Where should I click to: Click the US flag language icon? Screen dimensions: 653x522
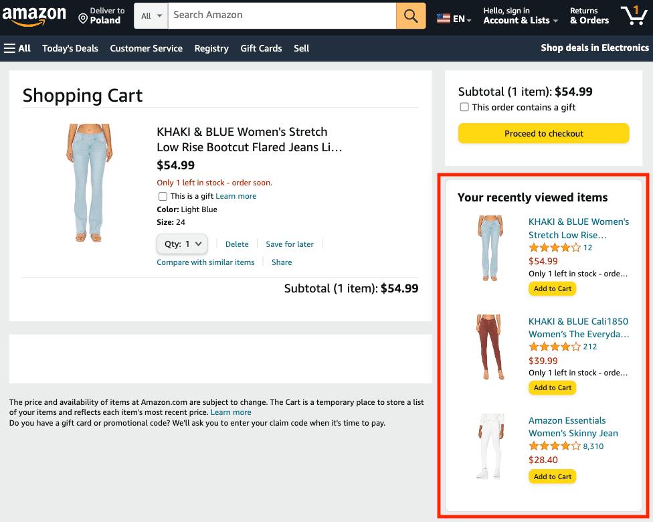click(444, 19)
